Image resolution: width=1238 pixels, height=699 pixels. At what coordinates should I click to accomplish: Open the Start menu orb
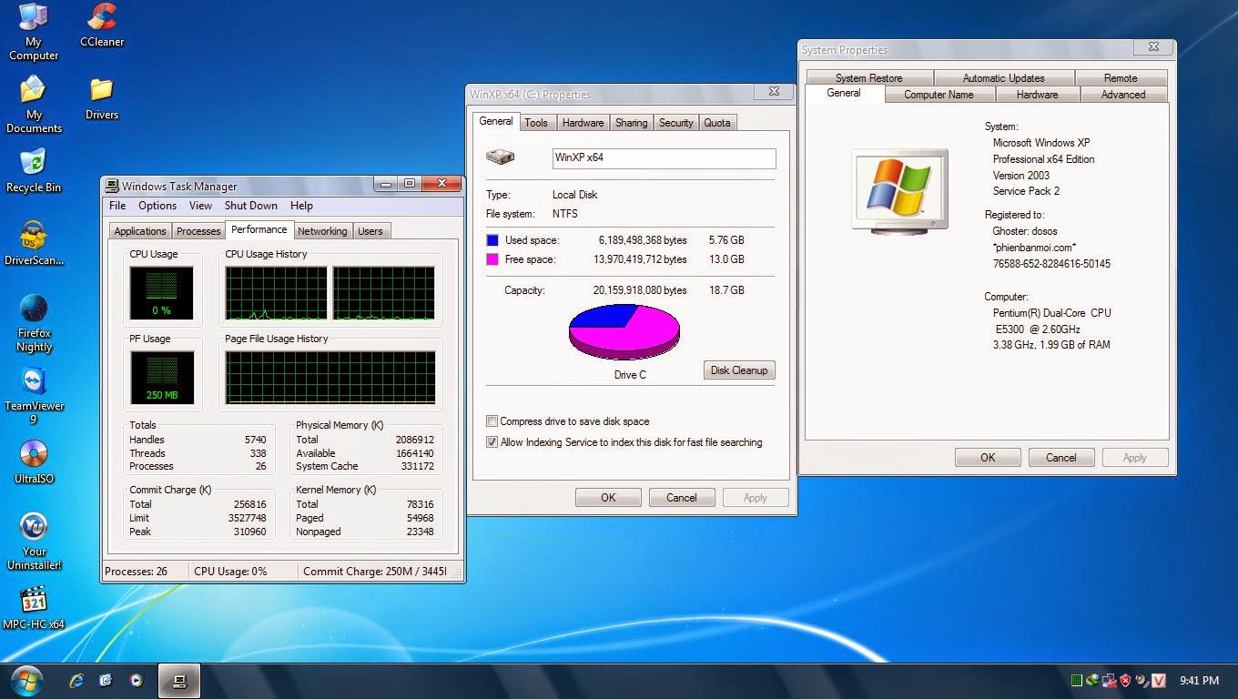point(25,680)
